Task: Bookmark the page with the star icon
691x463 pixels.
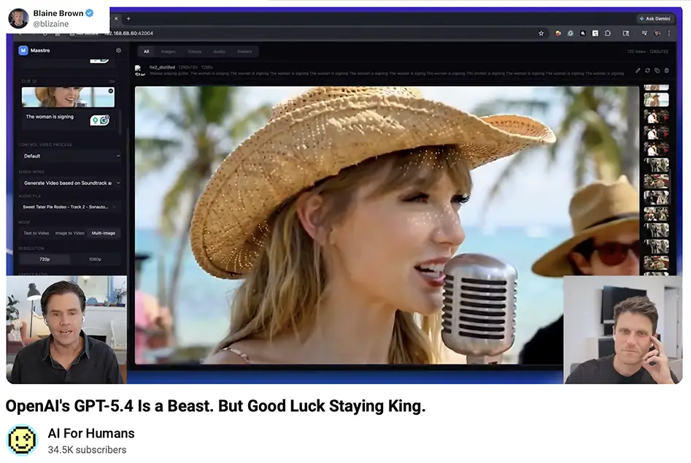Action: tap(541, 33)
